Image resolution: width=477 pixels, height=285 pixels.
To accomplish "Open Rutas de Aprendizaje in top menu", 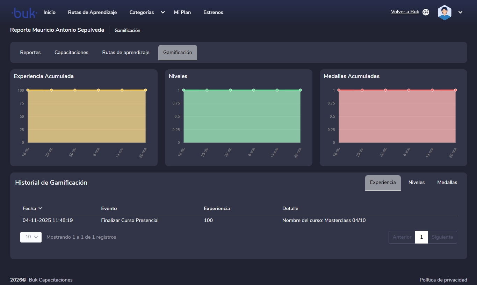I will click(92, 12).
